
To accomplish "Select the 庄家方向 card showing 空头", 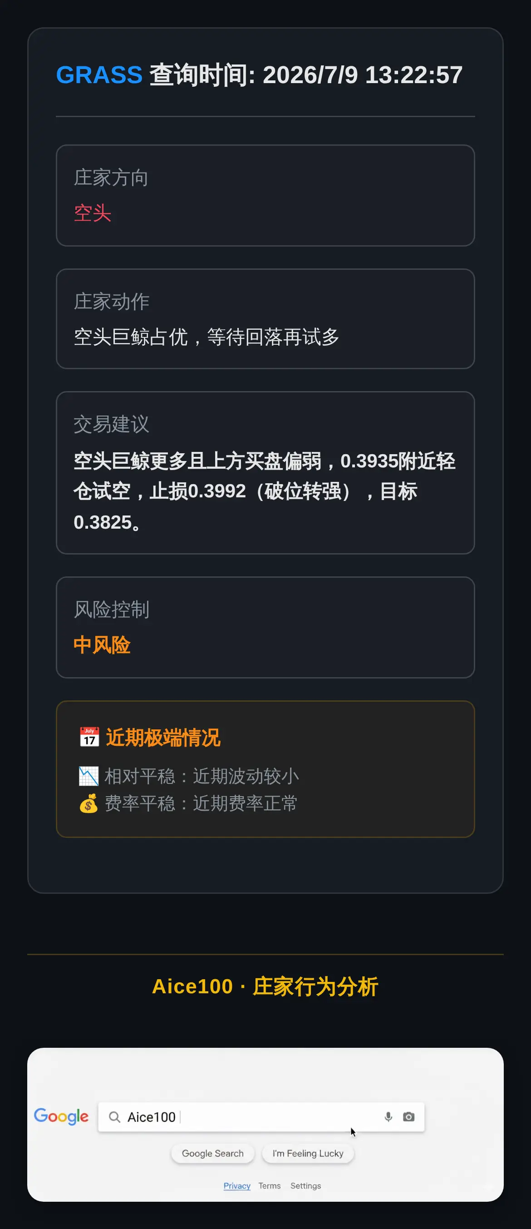I will pos(265,196).
